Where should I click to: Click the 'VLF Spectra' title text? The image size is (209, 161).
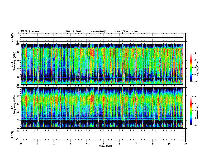click(30, 32)
